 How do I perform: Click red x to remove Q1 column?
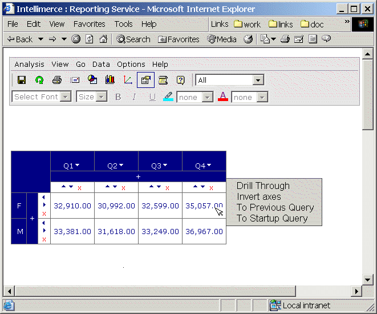click(x=80, y=188)
